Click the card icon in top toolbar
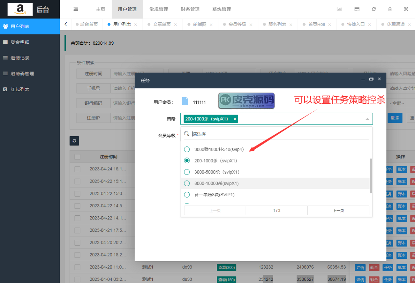 [x=357, y=9]
